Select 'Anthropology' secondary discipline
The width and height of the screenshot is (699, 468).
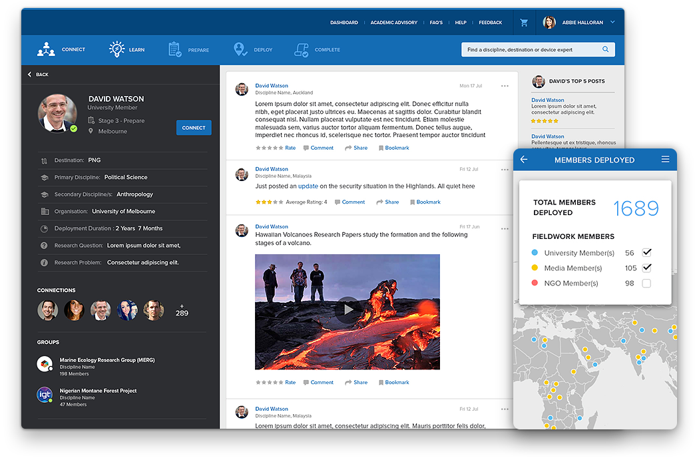[134, 194]
